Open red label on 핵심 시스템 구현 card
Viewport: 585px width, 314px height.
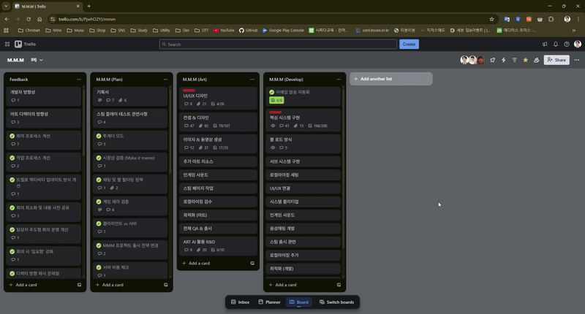276,112
